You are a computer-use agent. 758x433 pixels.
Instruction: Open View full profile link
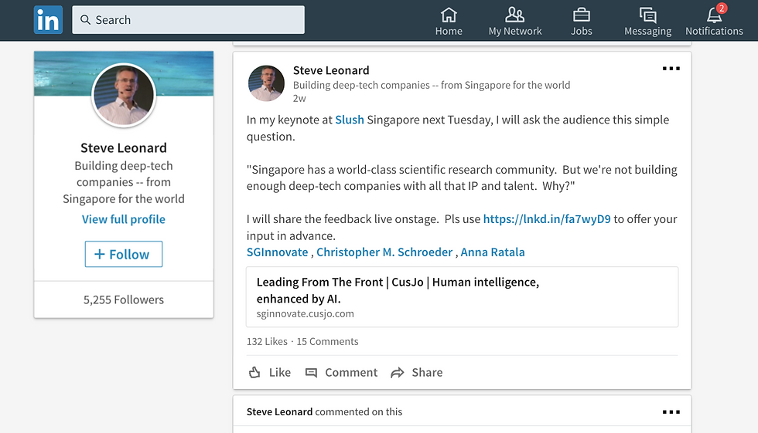tap(124, 219)
